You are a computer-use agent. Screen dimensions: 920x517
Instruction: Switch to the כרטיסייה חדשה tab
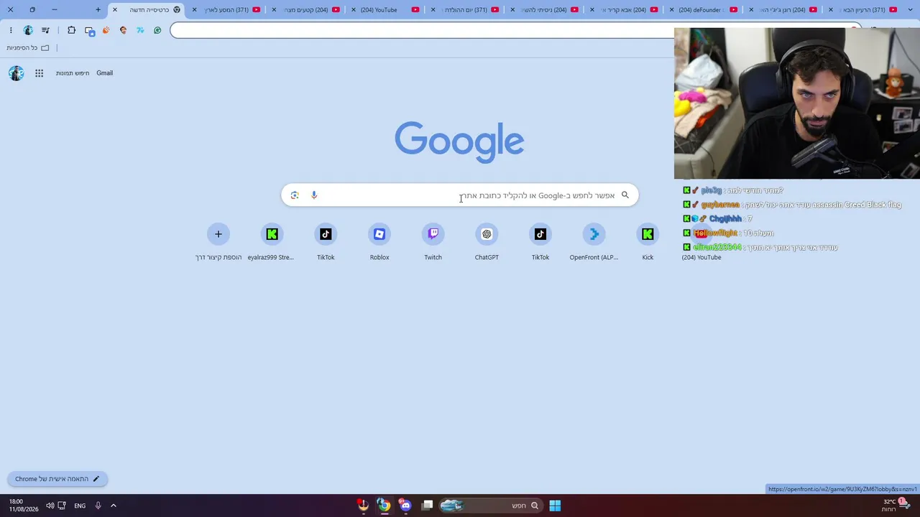[146, 10]
